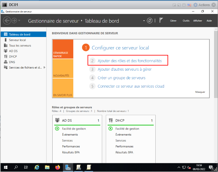Click the DHCP tile icon
Screen dimensions: 218x172
[111, 120]
